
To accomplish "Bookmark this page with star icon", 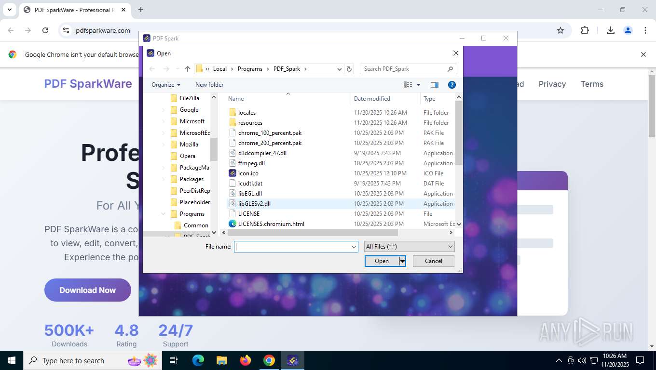I will (560, 30).
